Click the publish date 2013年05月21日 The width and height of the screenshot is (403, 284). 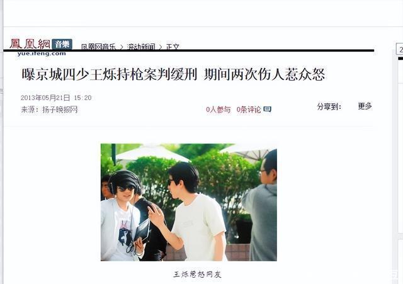point(45,98)
